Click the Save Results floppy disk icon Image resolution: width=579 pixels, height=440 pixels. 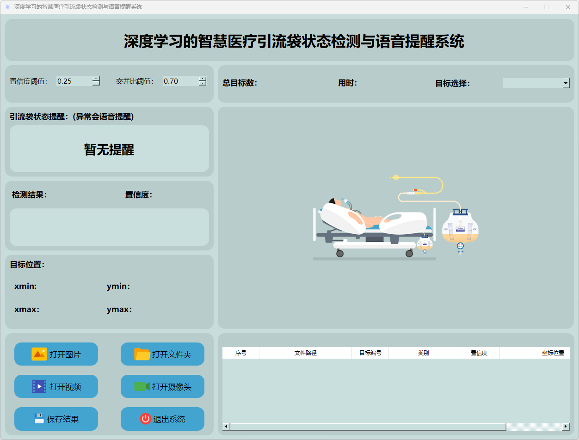point(39,419)
